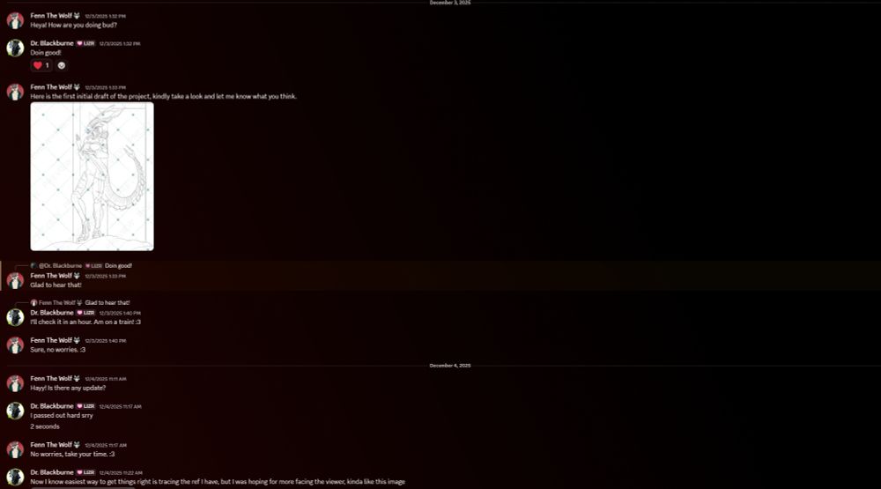
Task: Click wolf emoji after Fenn's name above "Hayy! Is there any update?"
Action: click(x=77, y=378)
